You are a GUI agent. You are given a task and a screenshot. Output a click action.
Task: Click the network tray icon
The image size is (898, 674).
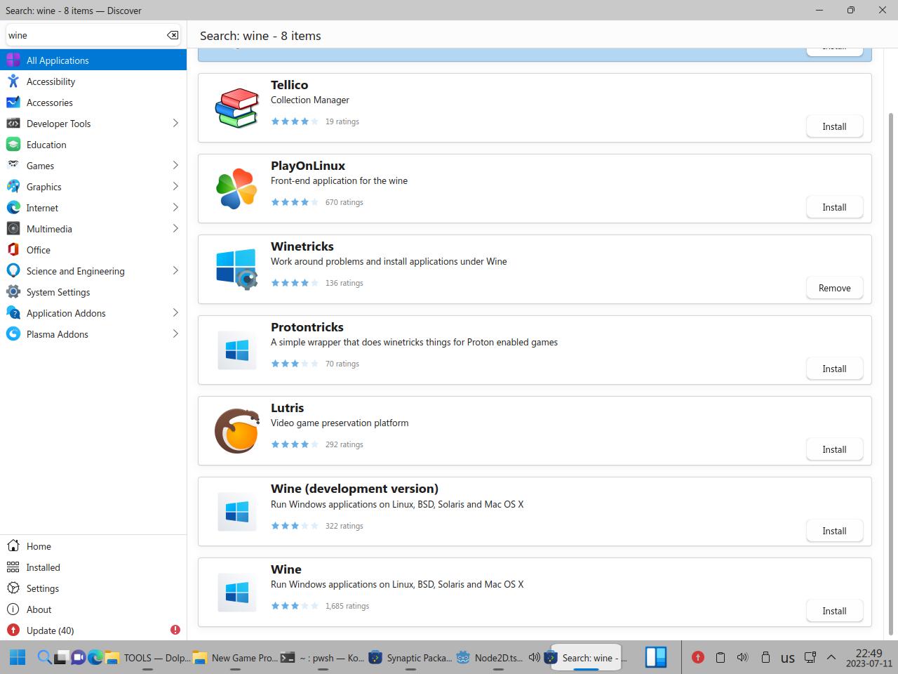point(810,657)
